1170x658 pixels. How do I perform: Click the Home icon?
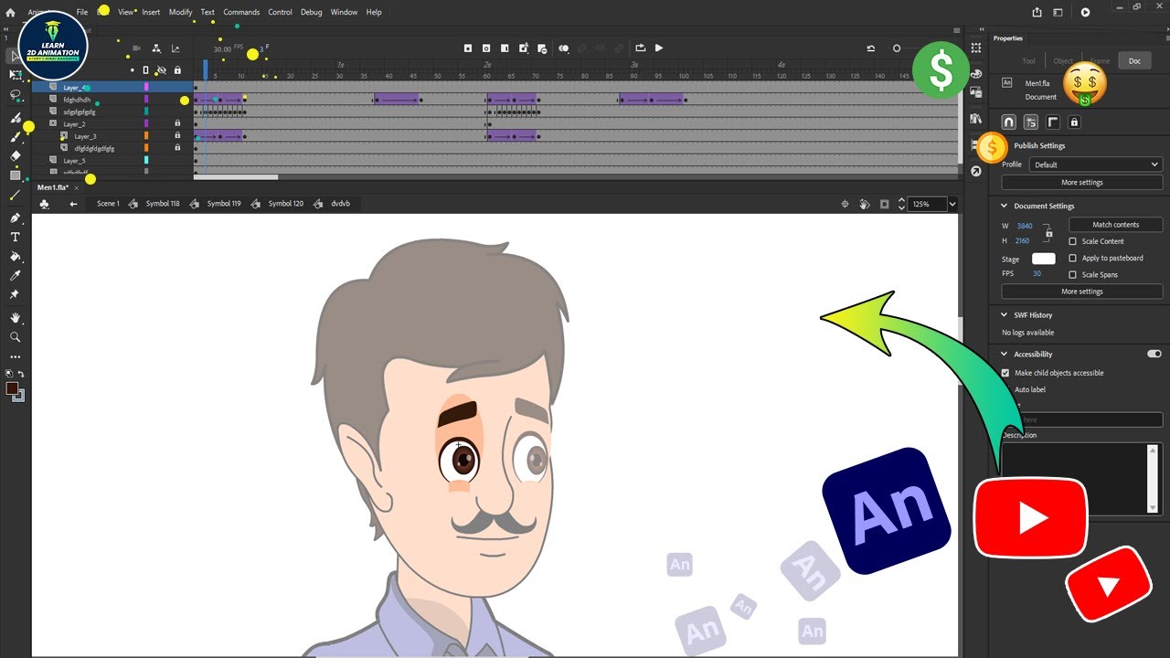11,12
